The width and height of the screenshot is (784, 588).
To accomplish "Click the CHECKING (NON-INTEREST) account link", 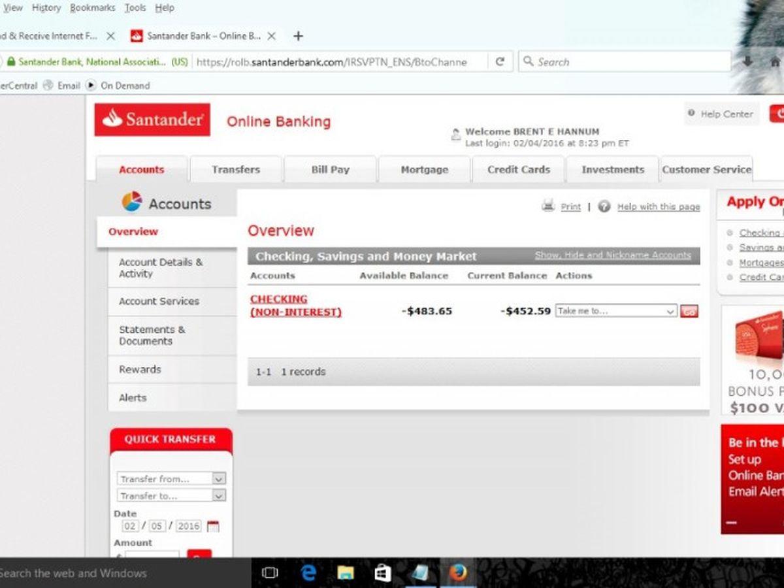I will click(x=295, y=306).
